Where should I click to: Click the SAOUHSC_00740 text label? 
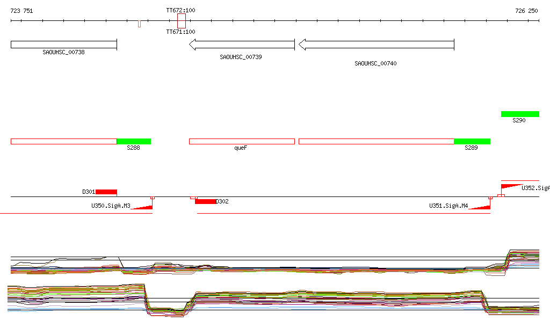(x=375, y=63)
